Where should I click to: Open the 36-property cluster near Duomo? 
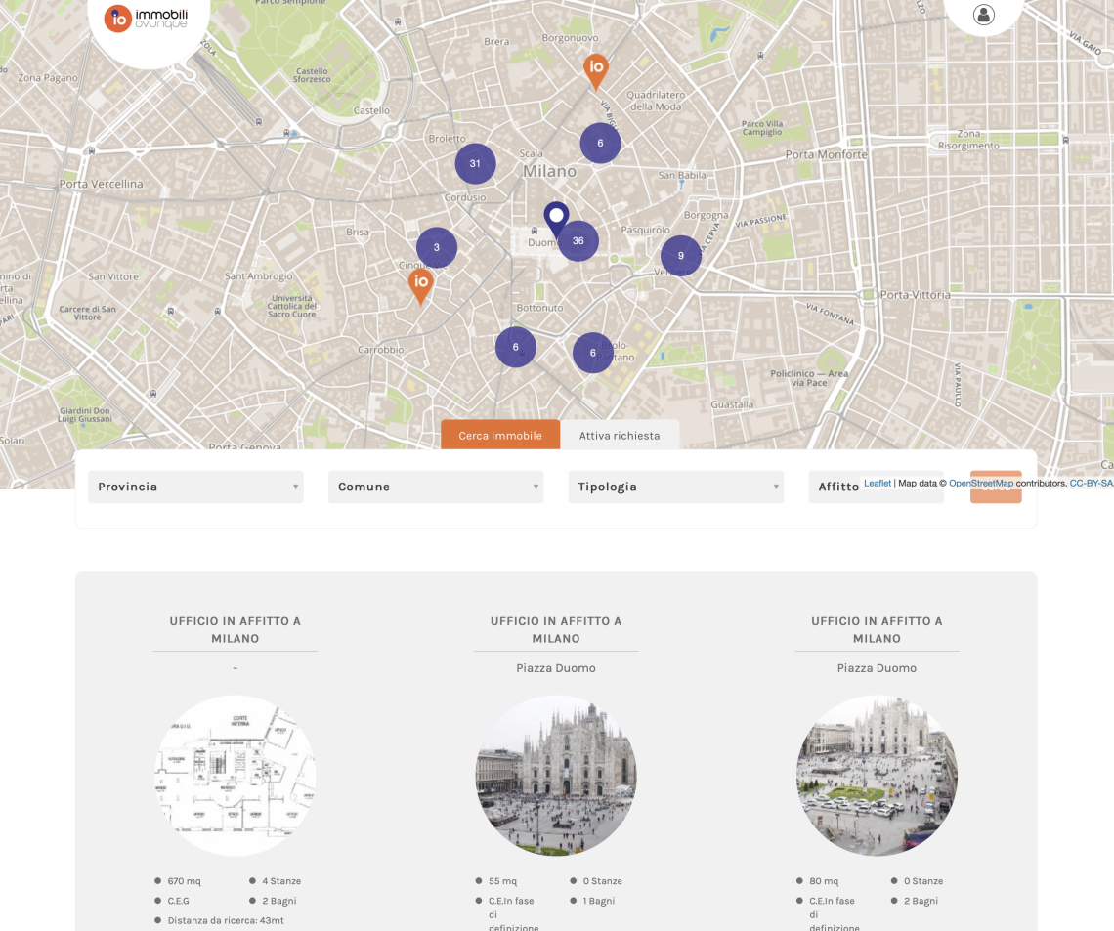tap(578, 239)
